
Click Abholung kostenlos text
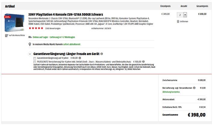pos(171,92)
